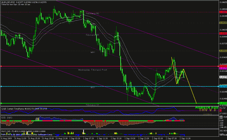Viewport: 227px width, 140px height.
Task: Click the '1 Sep 23:30' time axis label
Action: 143,139
